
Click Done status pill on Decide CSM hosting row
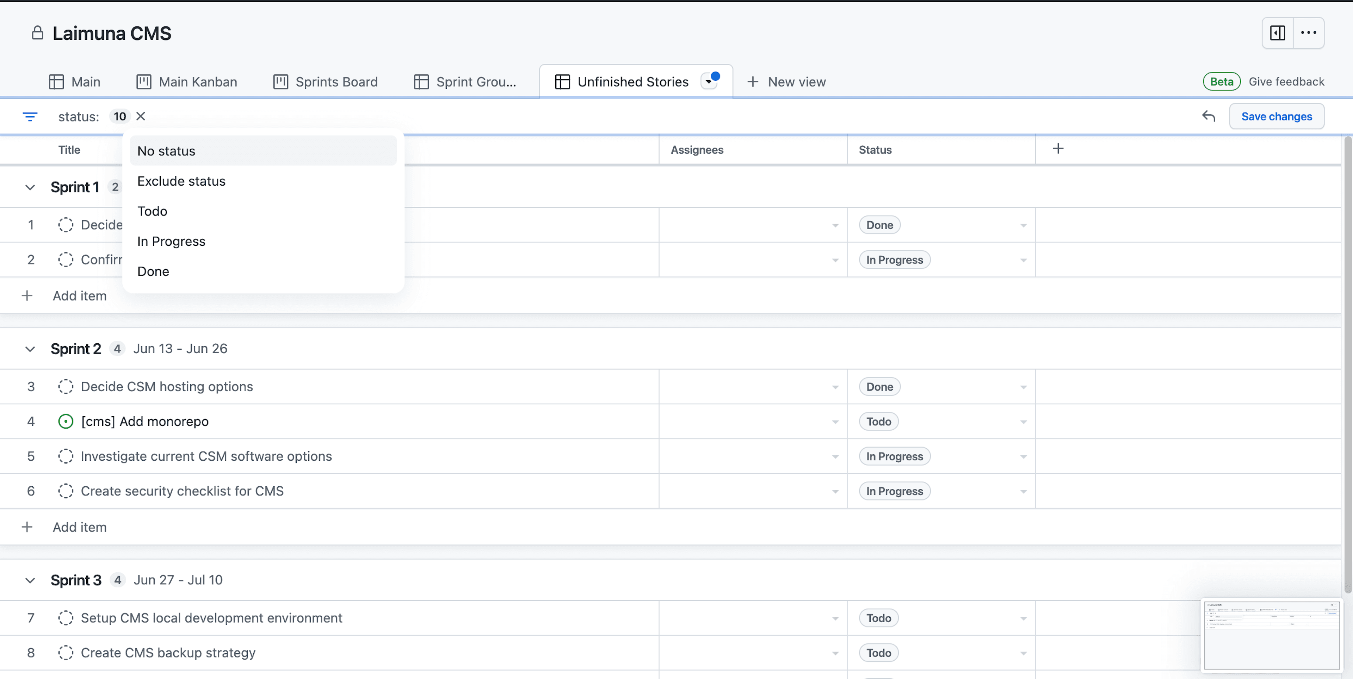tap(880, 386)
